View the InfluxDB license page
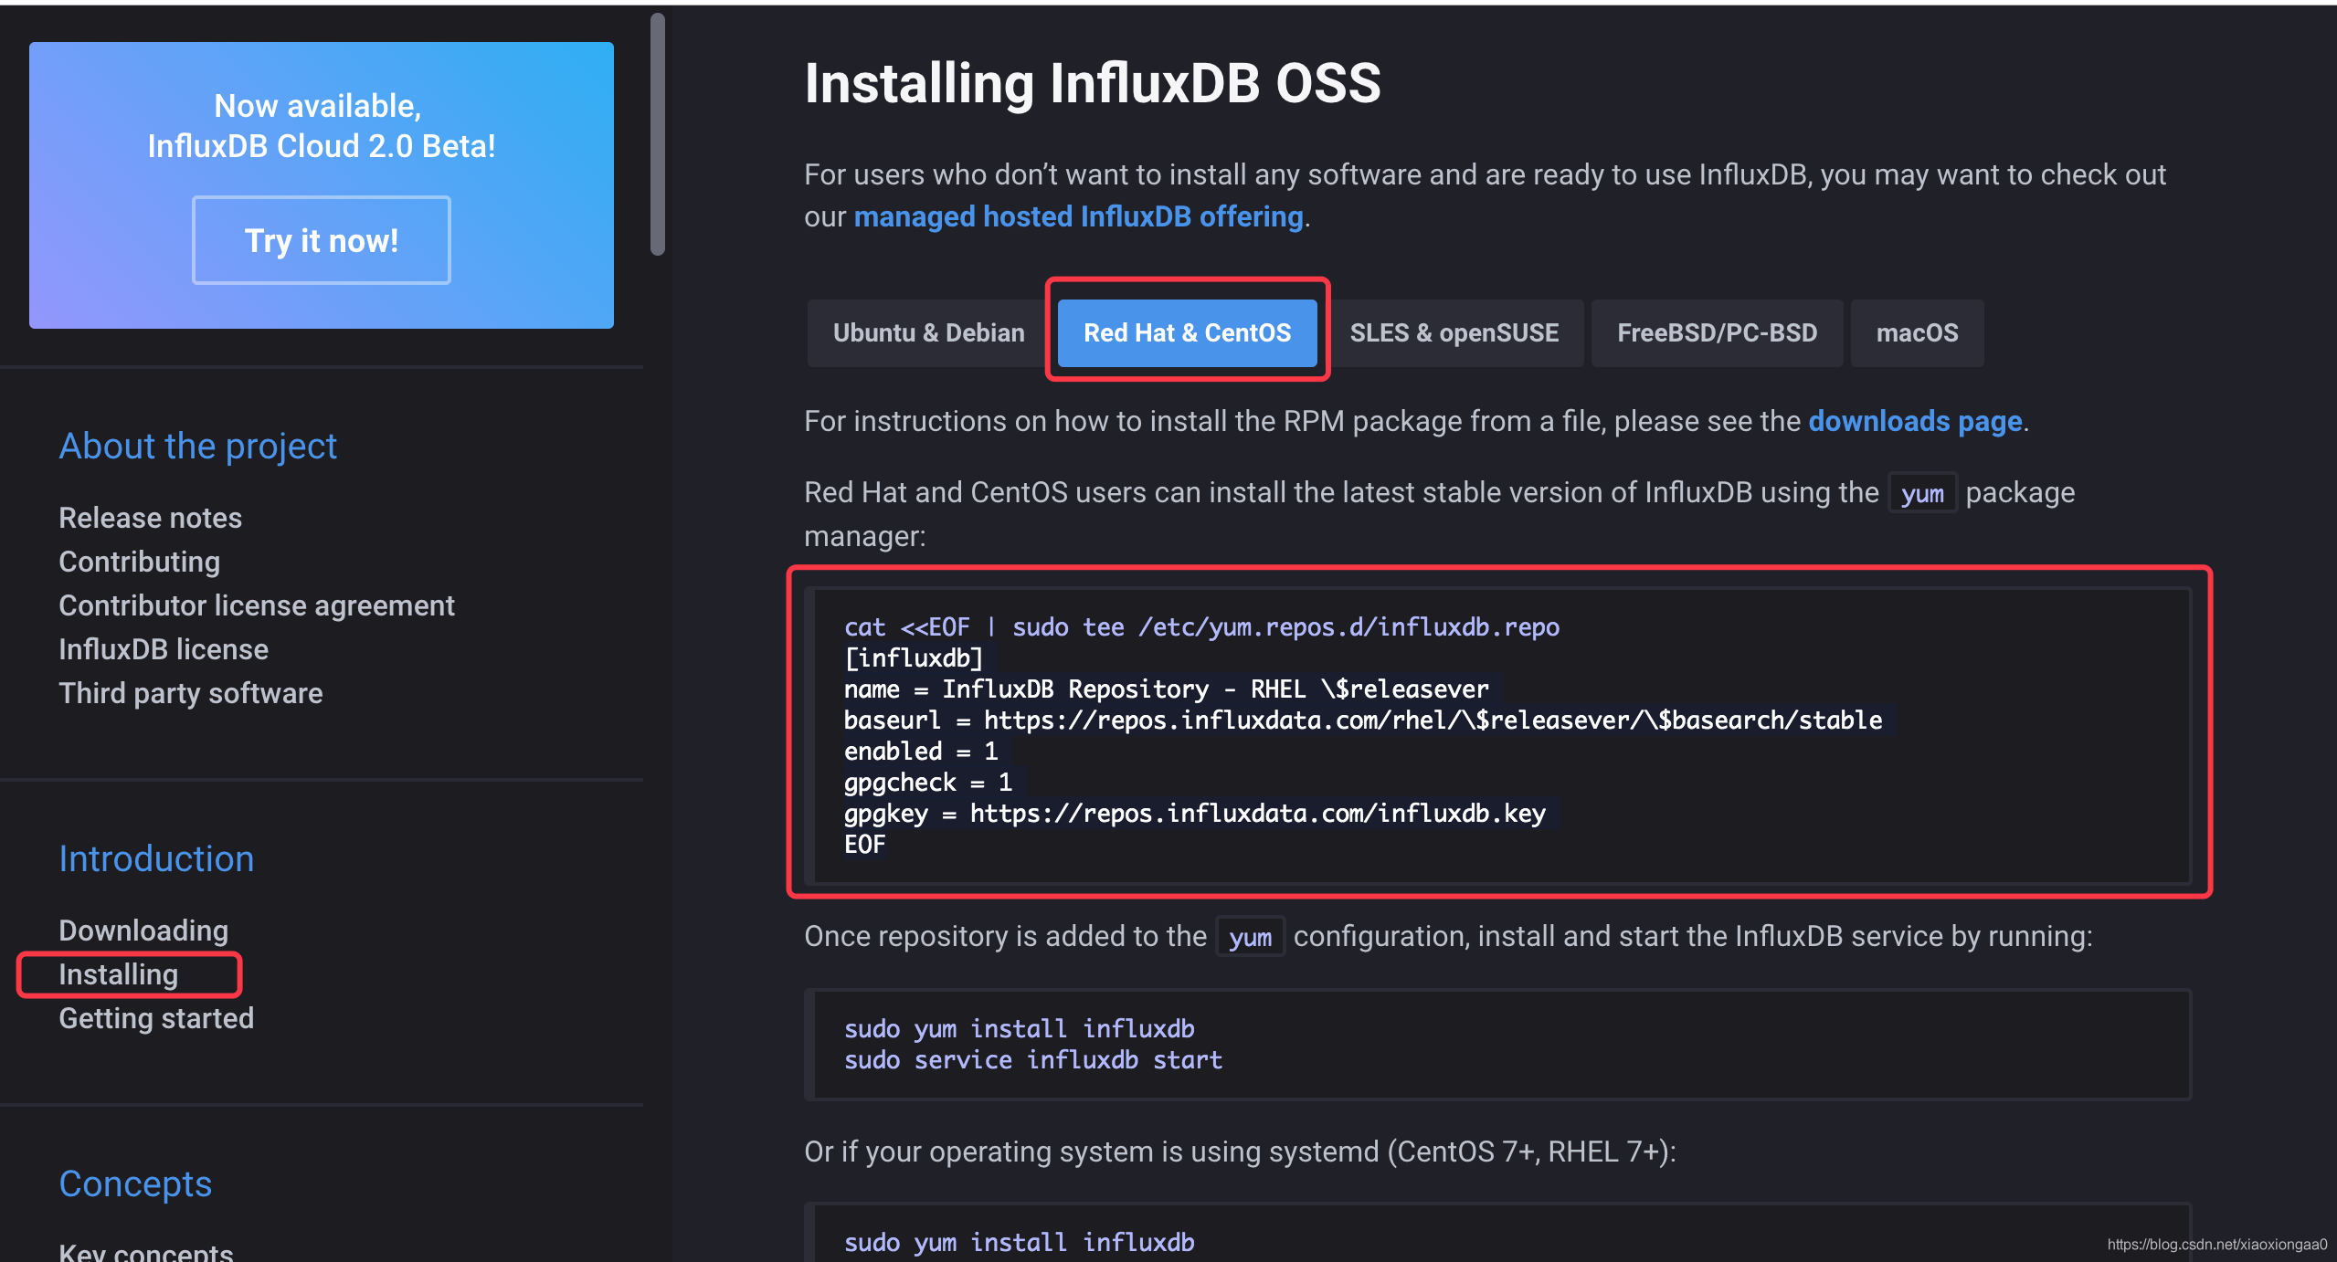The image size is (2337, 1262). pyautogui.click(x=164, y=649)
